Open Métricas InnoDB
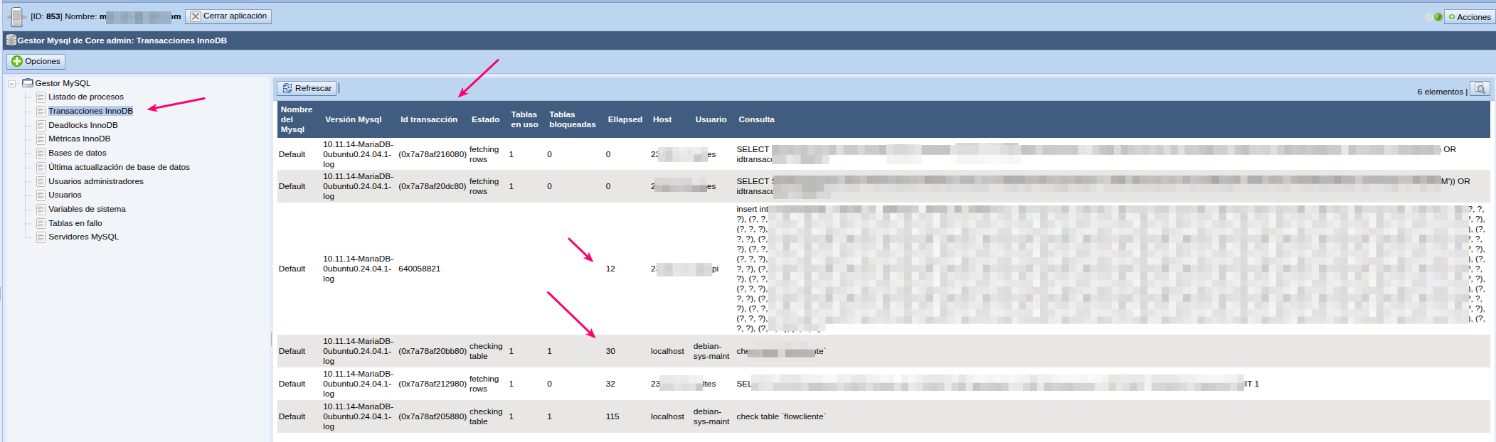 79,139
